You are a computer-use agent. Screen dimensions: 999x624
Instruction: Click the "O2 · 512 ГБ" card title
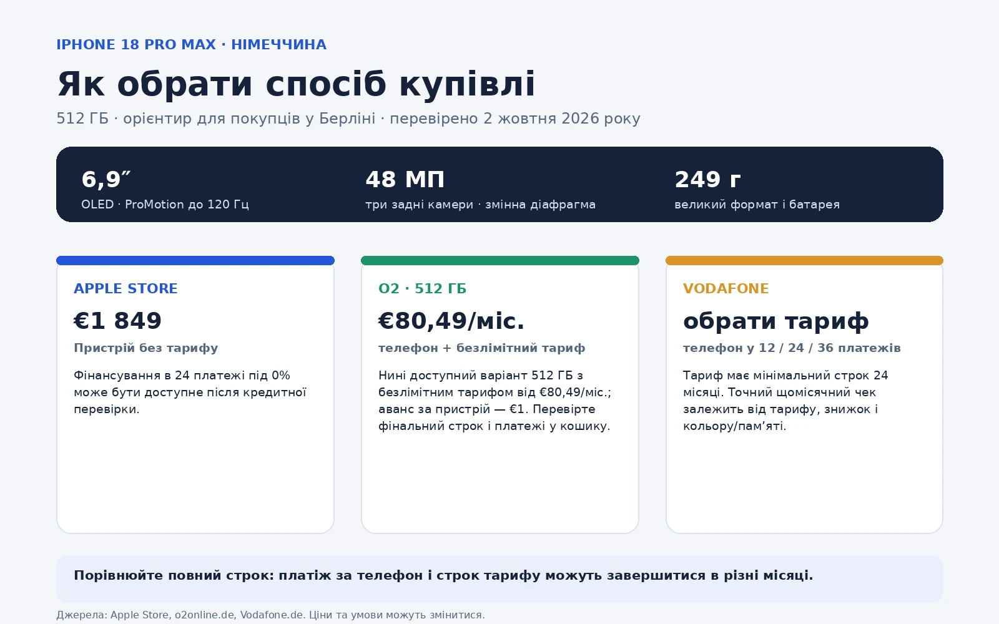422,288
